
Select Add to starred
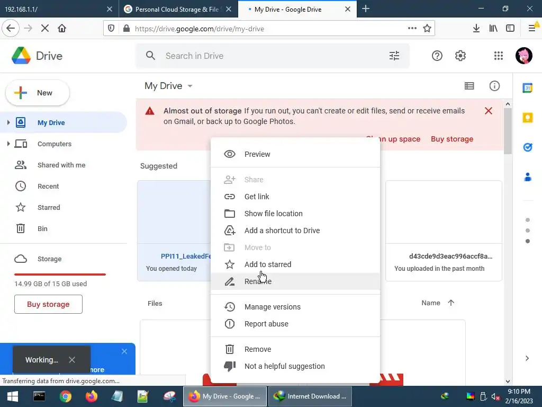coord(295,264)
